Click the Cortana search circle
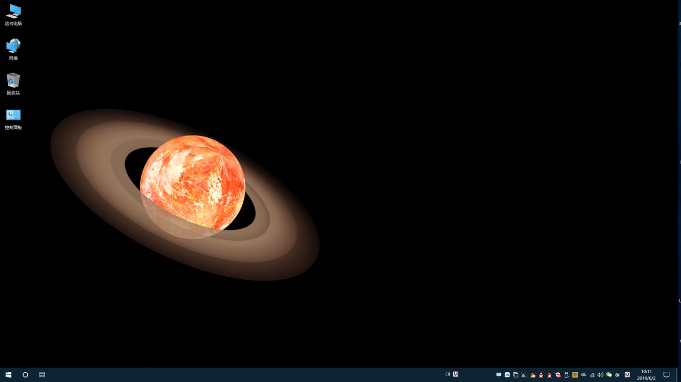Screen dimensions: 681x382 (25, 374)
